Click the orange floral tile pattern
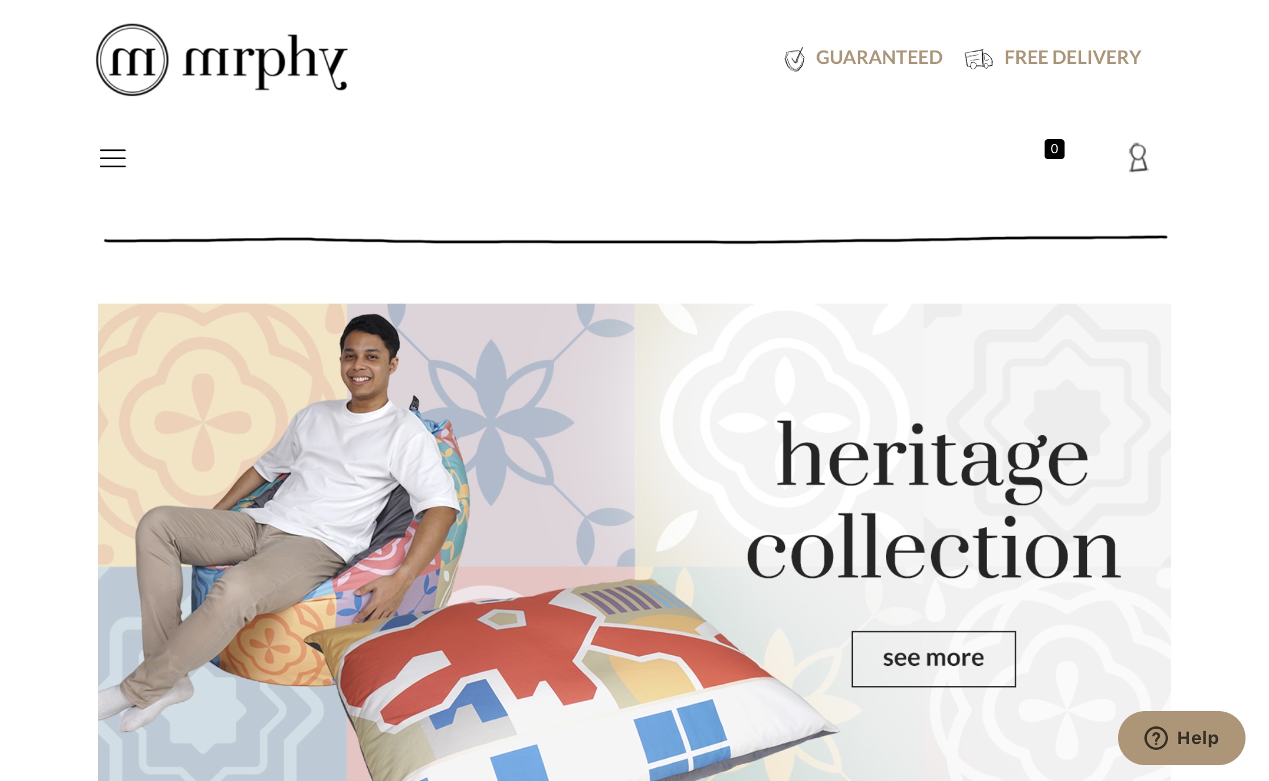Viewport: 1269px width, 781px height. (x=203, y=422)
